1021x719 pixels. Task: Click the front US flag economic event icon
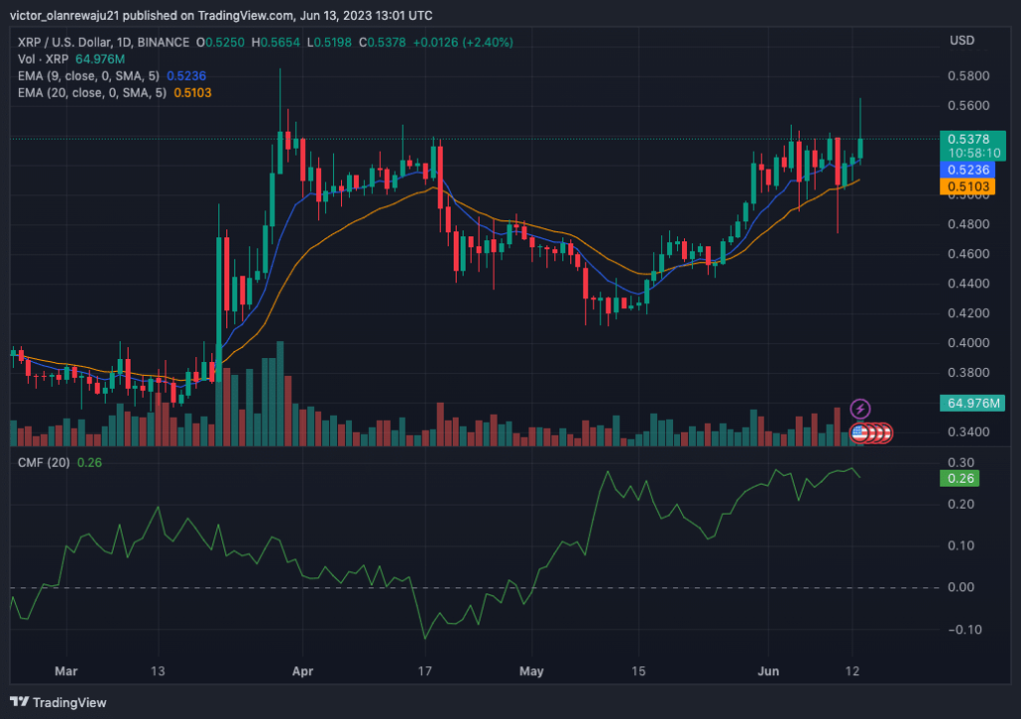coord(858,433)
